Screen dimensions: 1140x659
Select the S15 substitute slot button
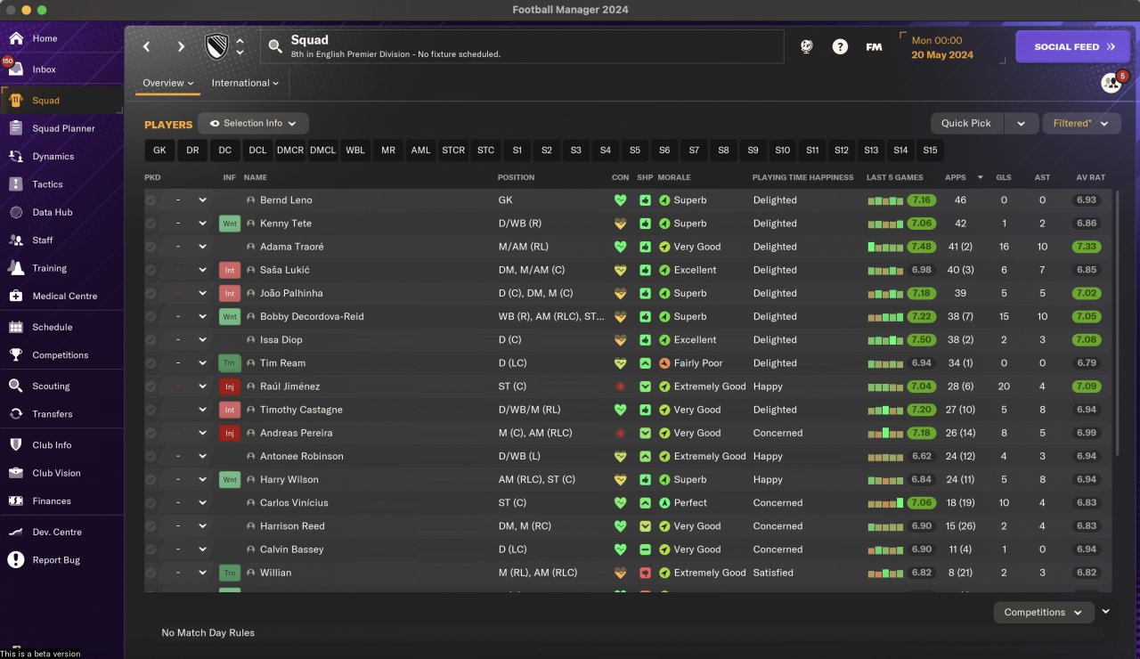(930, 151)
